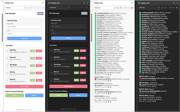The width and height of the screenshot is (180, 112).
Task: Open settings gear in dark Webntfy panel
Action: (x=177, y=8)
